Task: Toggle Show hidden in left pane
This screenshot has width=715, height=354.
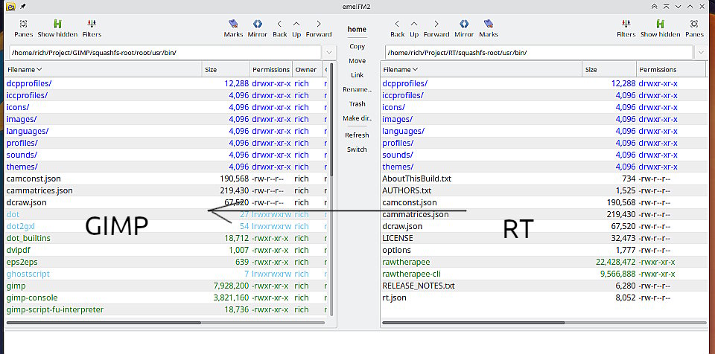Action: click(x=57, y=28)
